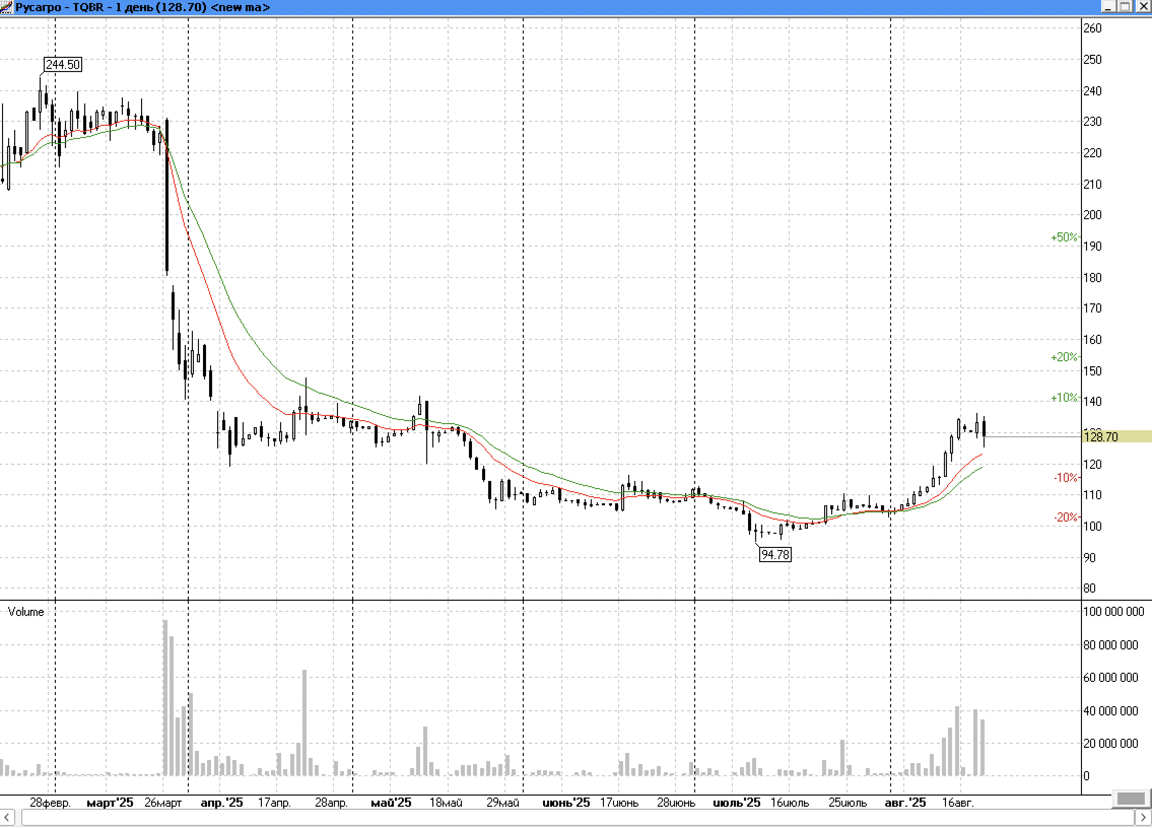Minimize the Русагро chart window
Screen dimensions: 1152x828
click(x=1108, y=7)
